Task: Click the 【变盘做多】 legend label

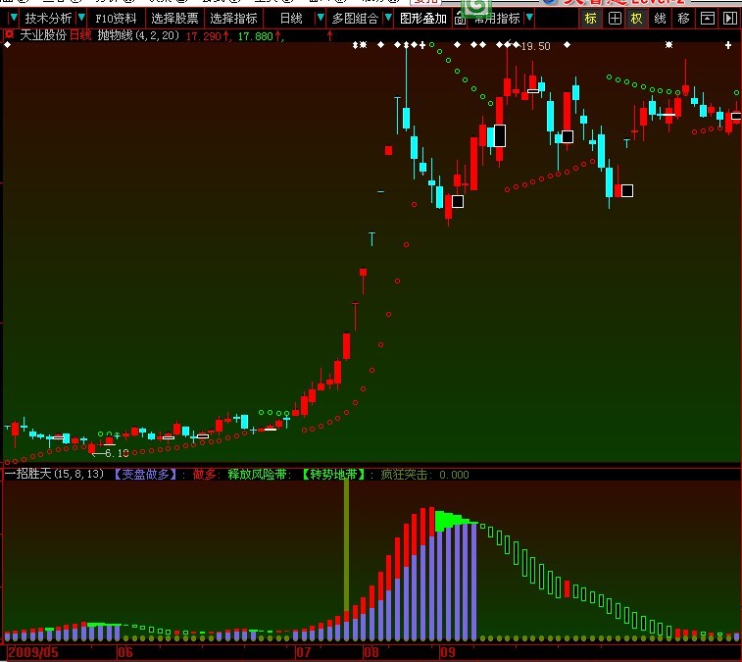Action: pyautogui.click(x=145, y=474)
